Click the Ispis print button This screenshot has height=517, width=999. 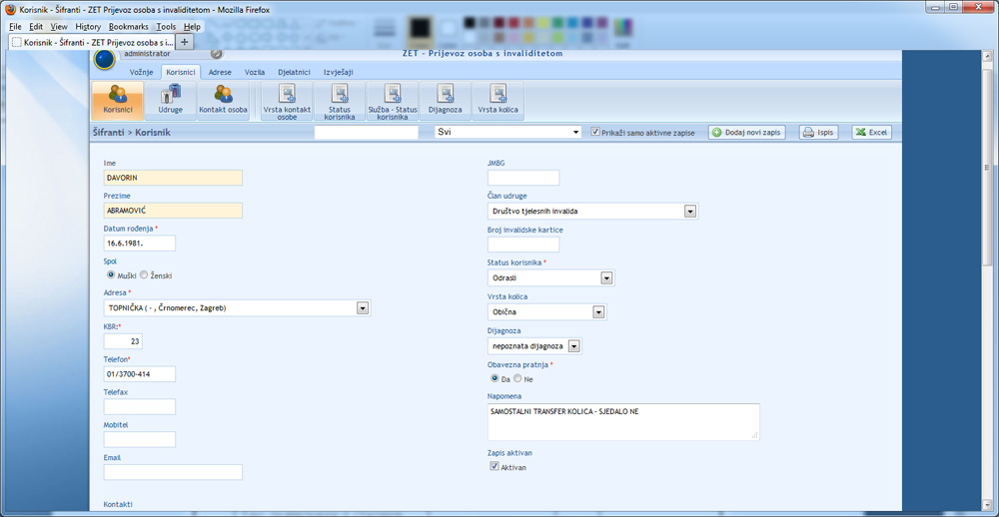(x=819, y=133)
